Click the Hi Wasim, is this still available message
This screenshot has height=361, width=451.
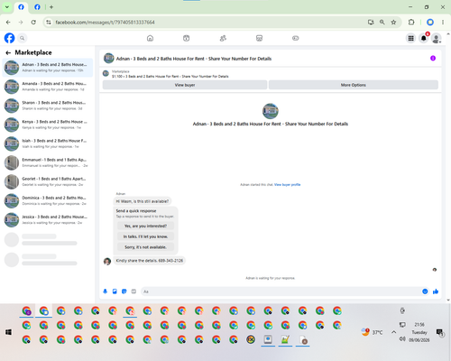pyautogui.click(x=143, y=201)
